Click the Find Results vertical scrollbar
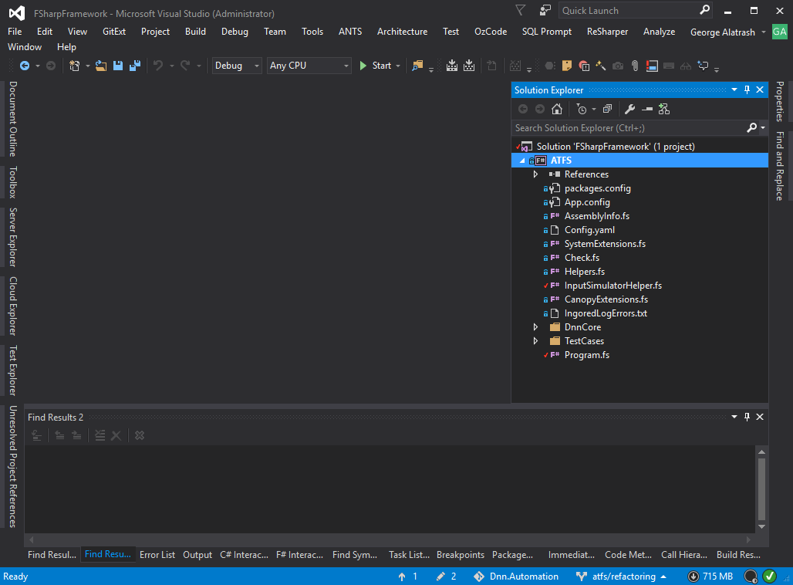 (x=761, y=489)
